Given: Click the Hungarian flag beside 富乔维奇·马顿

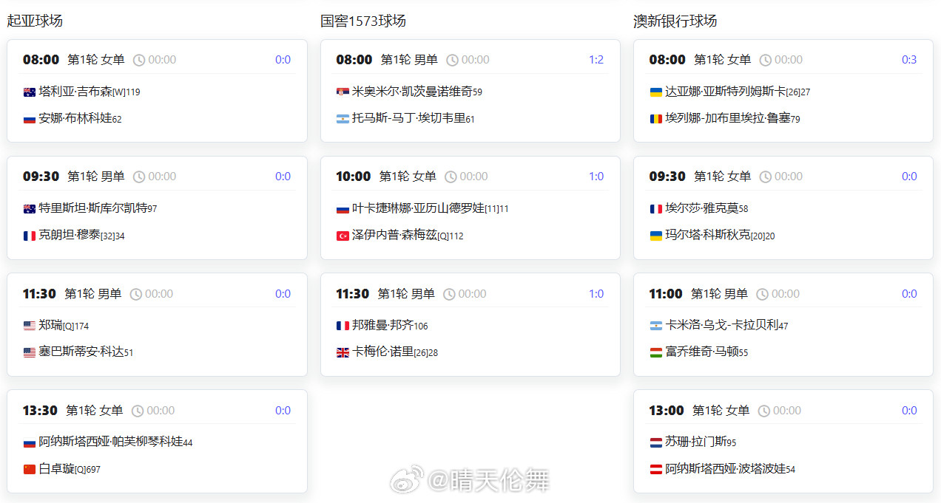Looking at the screenshot, I should [655, 352].
